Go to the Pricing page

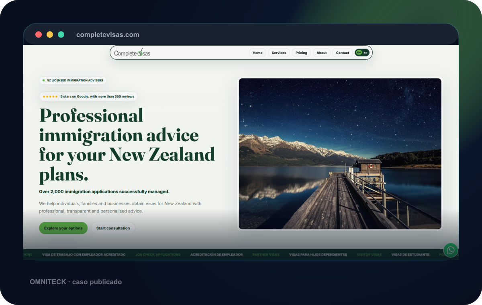pos(301,53)
